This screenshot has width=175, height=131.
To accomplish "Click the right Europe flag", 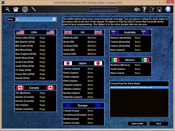I will pyautogui.click(x=98, y=105).
